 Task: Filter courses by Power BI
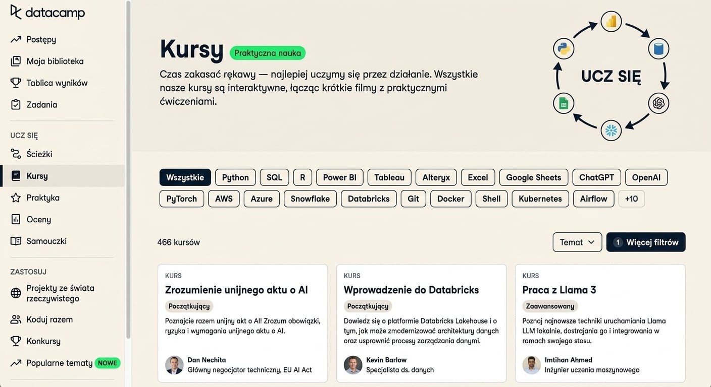[x=340, y=177]
